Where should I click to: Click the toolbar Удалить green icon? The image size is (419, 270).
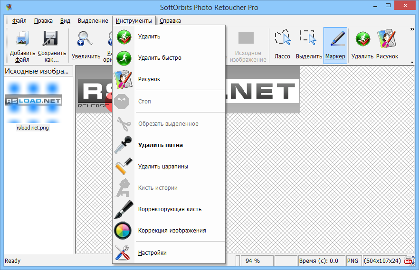362,39
